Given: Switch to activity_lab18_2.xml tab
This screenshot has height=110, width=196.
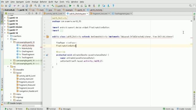Looking at the screenshot, I should click(54, 13).
